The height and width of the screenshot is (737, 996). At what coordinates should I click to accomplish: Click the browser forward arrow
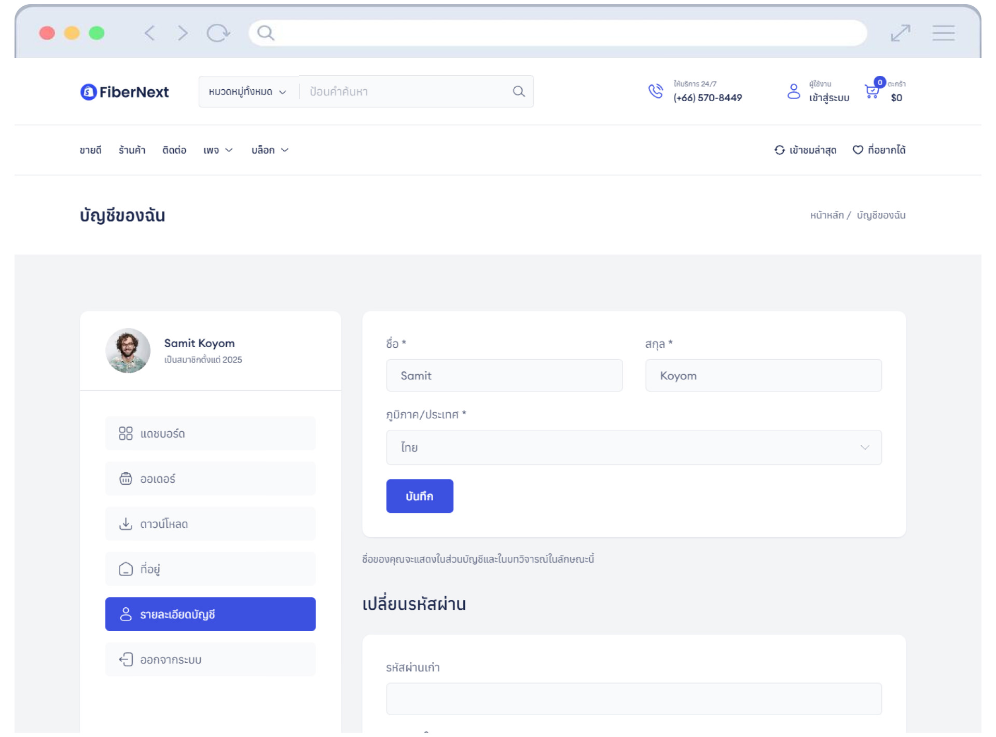(x=182, y=33)
